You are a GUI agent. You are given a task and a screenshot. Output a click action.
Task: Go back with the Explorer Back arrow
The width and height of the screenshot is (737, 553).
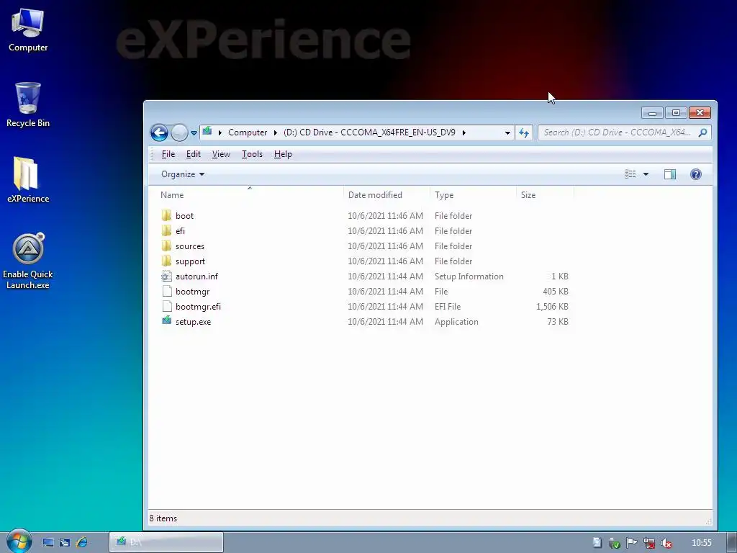coord(159,132)
